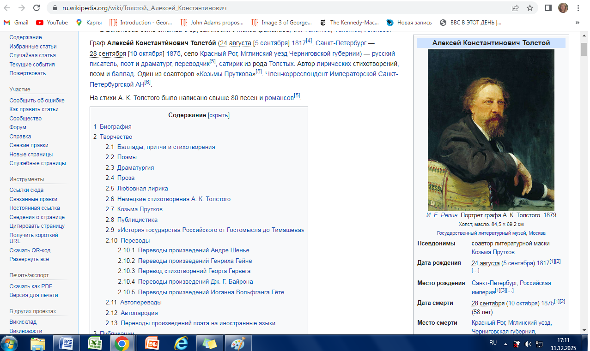Open the YouTube bookmark
The height and width of the screenshot is (351, 590).
[52, 22]
